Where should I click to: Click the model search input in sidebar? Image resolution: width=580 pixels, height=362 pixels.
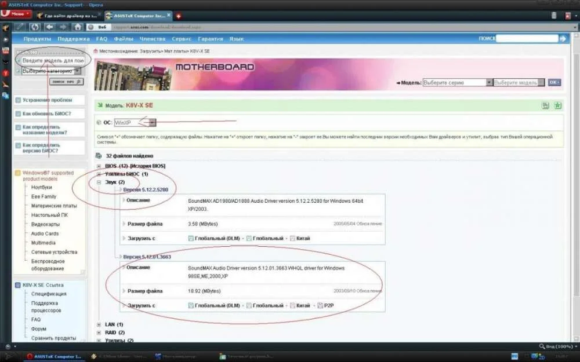click(53, 60)
